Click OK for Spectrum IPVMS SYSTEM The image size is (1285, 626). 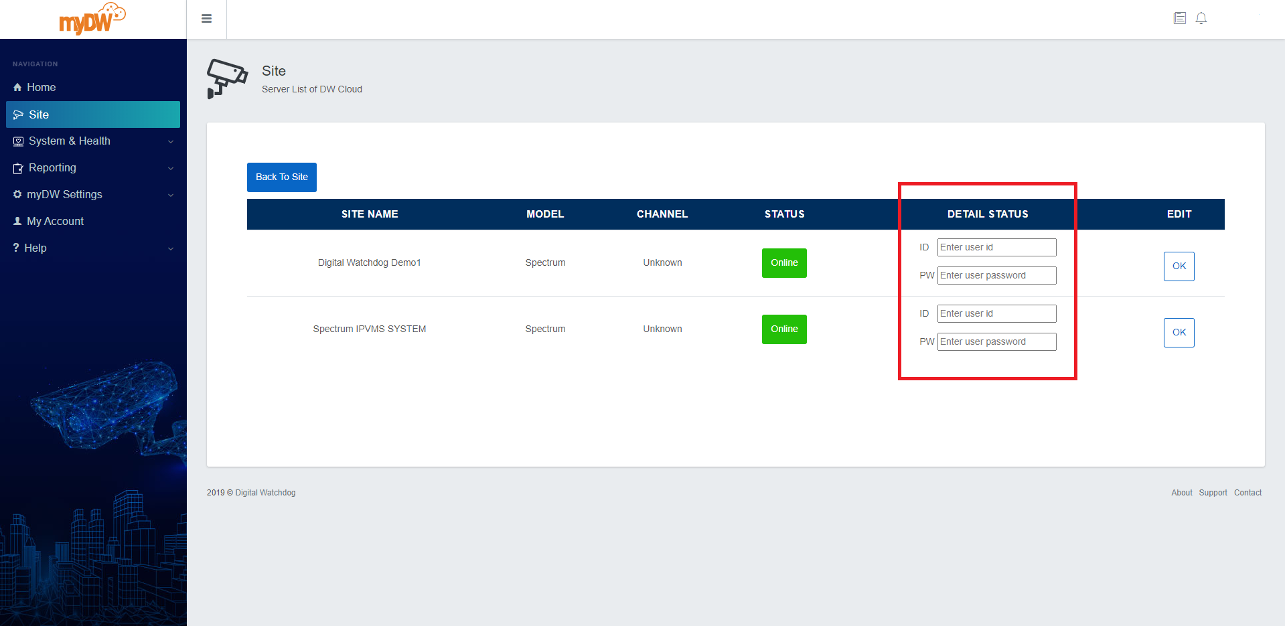pyautogui.click(x=1179, y=333)
